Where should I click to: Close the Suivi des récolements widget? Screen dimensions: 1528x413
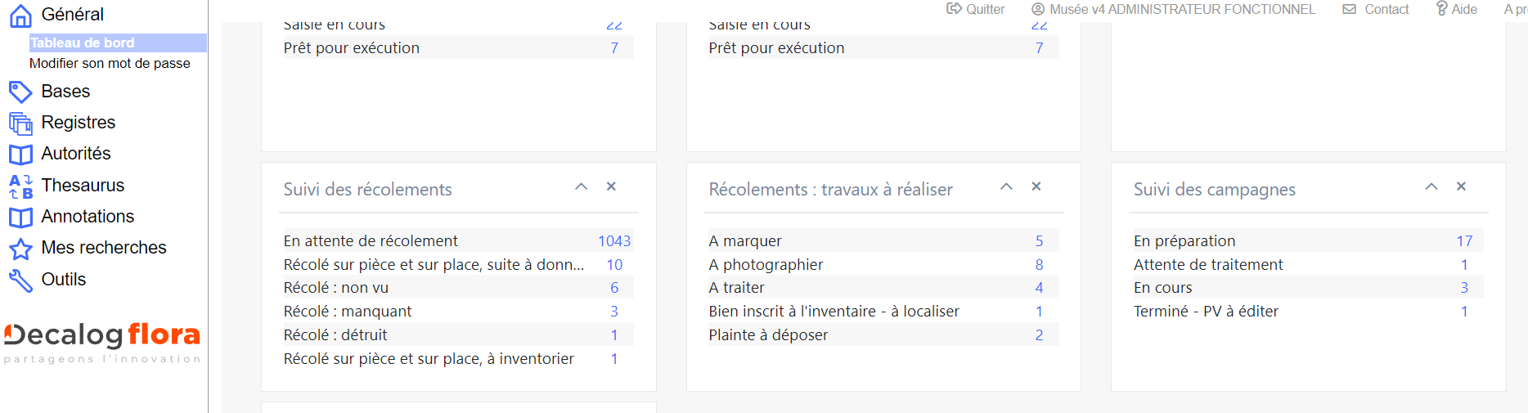point(611,186)
